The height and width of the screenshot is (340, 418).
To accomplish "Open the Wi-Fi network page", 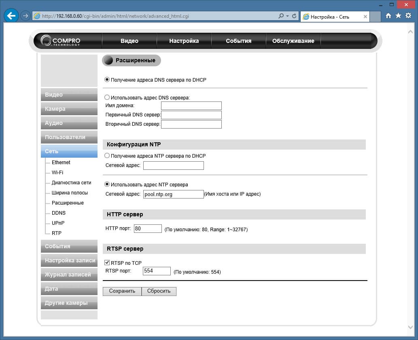I will point(57,173).
